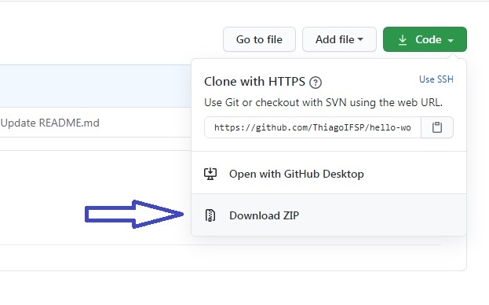The image size is (489, 305).
Task: Copy the clone URL with clipboard icon
Action: (x=437, y=127)
